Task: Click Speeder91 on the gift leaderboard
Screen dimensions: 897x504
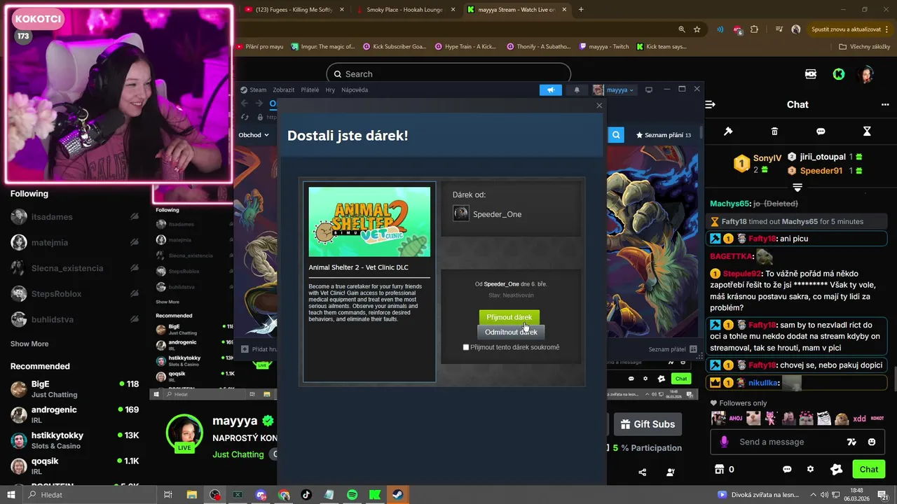Action: (x=821, y=171)
